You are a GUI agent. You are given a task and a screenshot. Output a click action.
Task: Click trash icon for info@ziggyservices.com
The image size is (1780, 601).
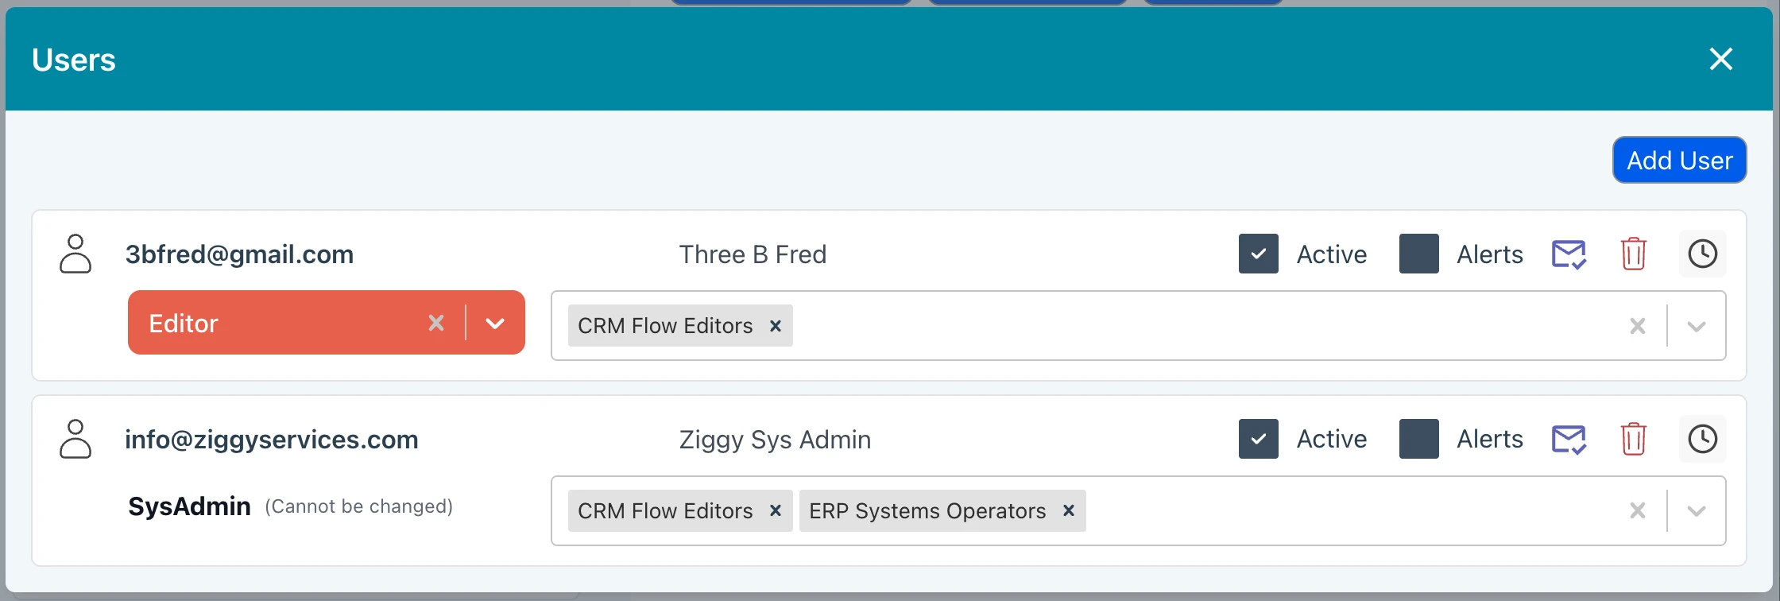click(x=1633, y=439)
